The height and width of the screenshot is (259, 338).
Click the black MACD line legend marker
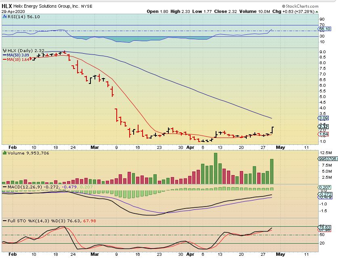[x=4, y=187]
